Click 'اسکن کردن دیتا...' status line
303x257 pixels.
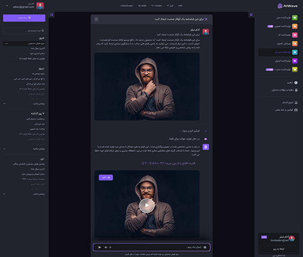190,131
